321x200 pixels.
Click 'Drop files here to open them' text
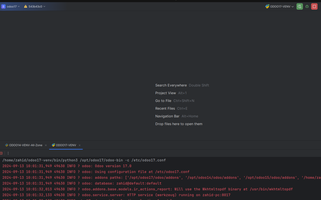(x=179, y=124)
